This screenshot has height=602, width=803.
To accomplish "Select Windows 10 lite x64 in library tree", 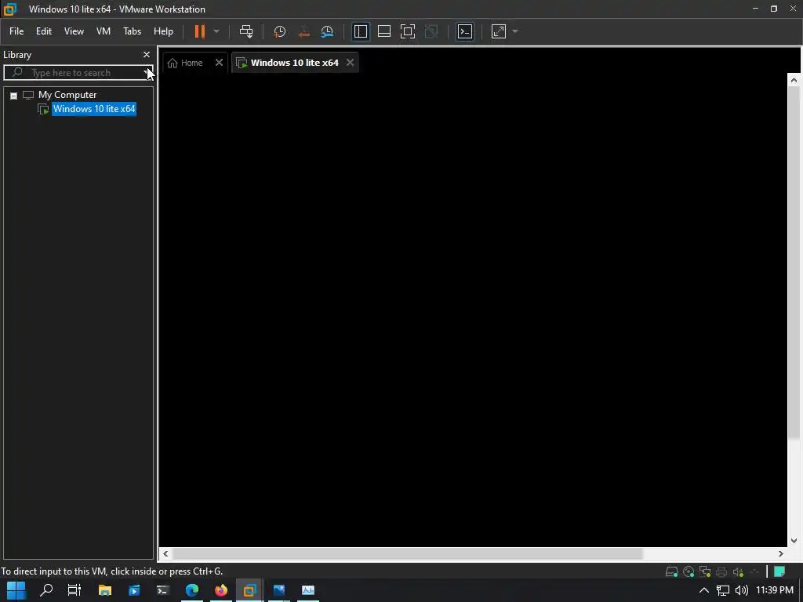I will [x=94, y=108].
